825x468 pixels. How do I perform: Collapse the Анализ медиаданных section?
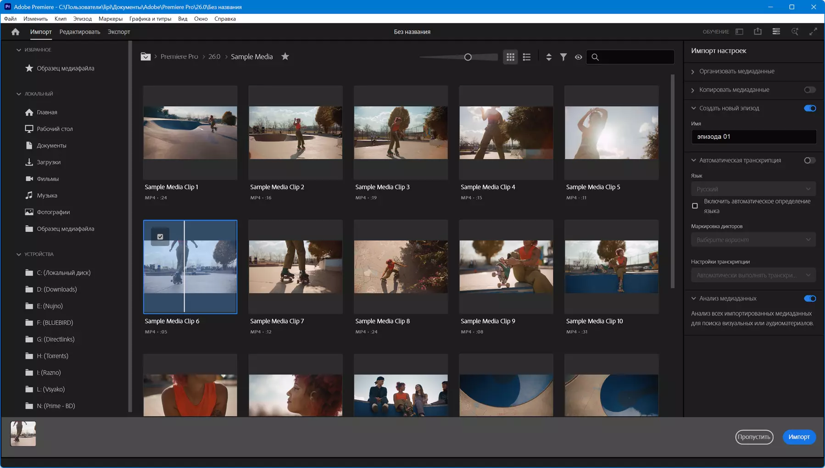coord(693,299)
